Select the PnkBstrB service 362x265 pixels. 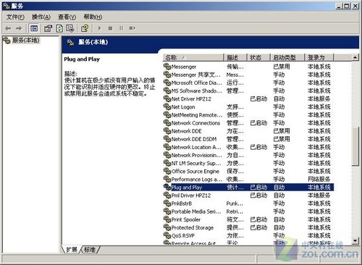182,203
